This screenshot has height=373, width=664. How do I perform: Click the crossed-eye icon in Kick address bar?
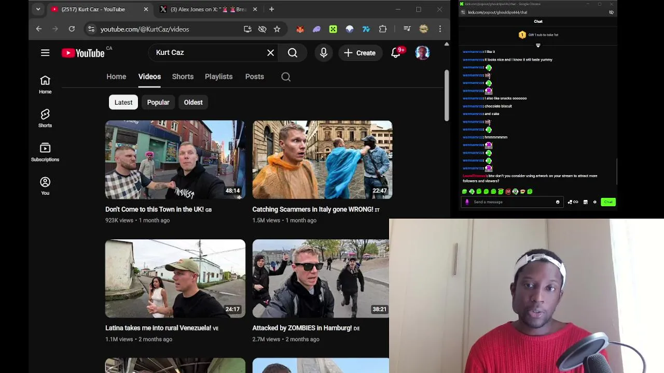click(x=611, y=12)
